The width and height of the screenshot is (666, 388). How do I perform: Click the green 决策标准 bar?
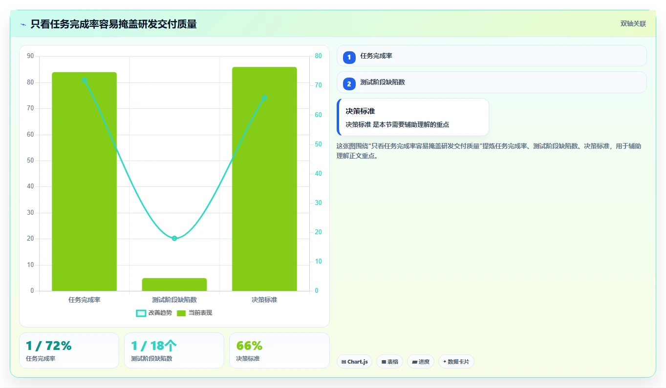[x=264, y=179]
